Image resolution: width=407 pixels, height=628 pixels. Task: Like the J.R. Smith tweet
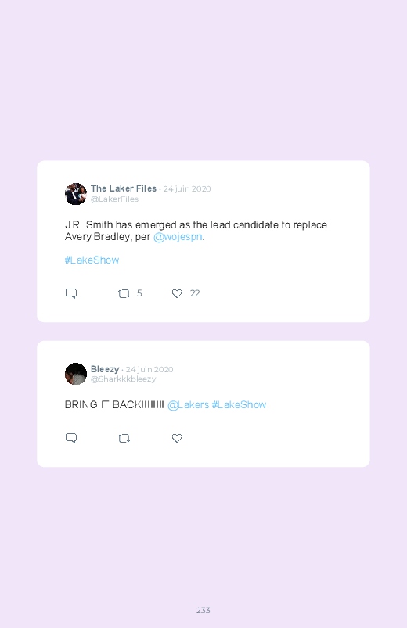pos(177,293)
